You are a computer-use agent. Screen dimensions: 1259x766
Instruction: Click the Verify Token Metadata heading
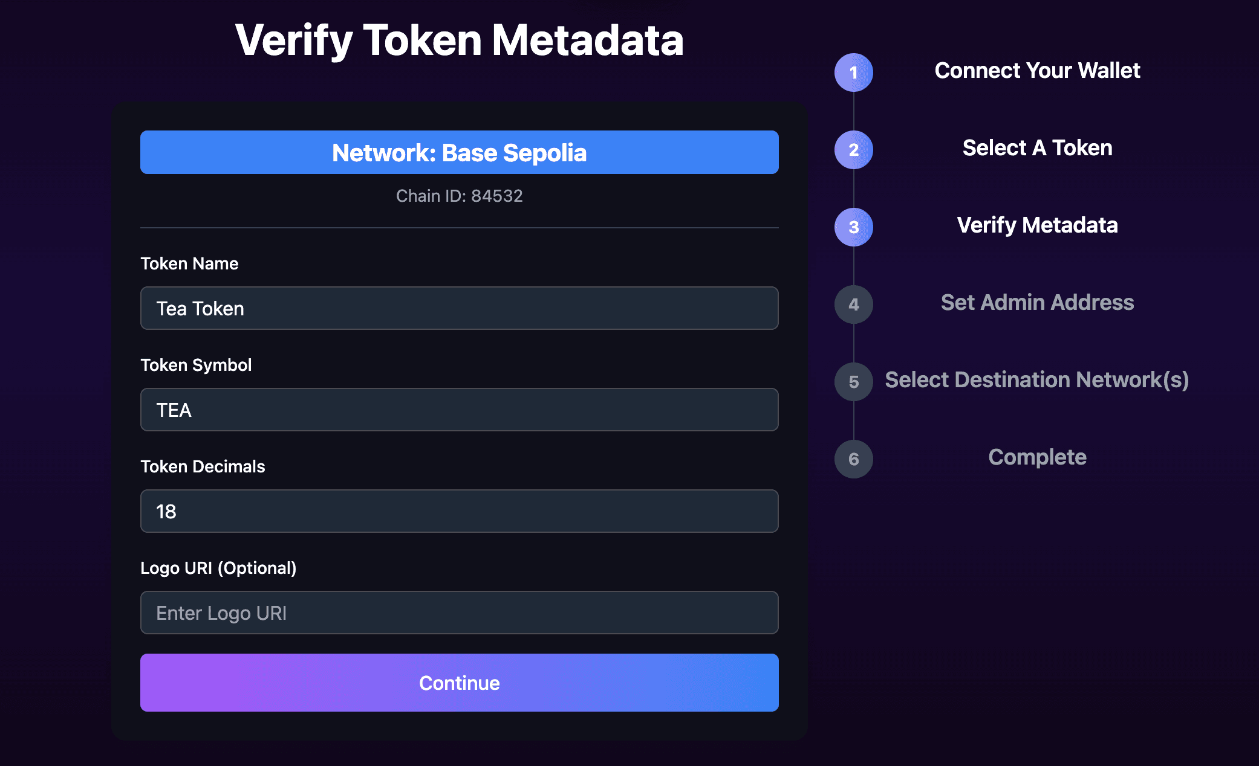pos(459,40)
